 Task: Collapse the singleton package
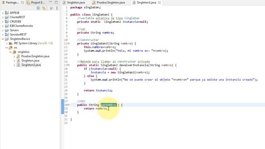10,52
